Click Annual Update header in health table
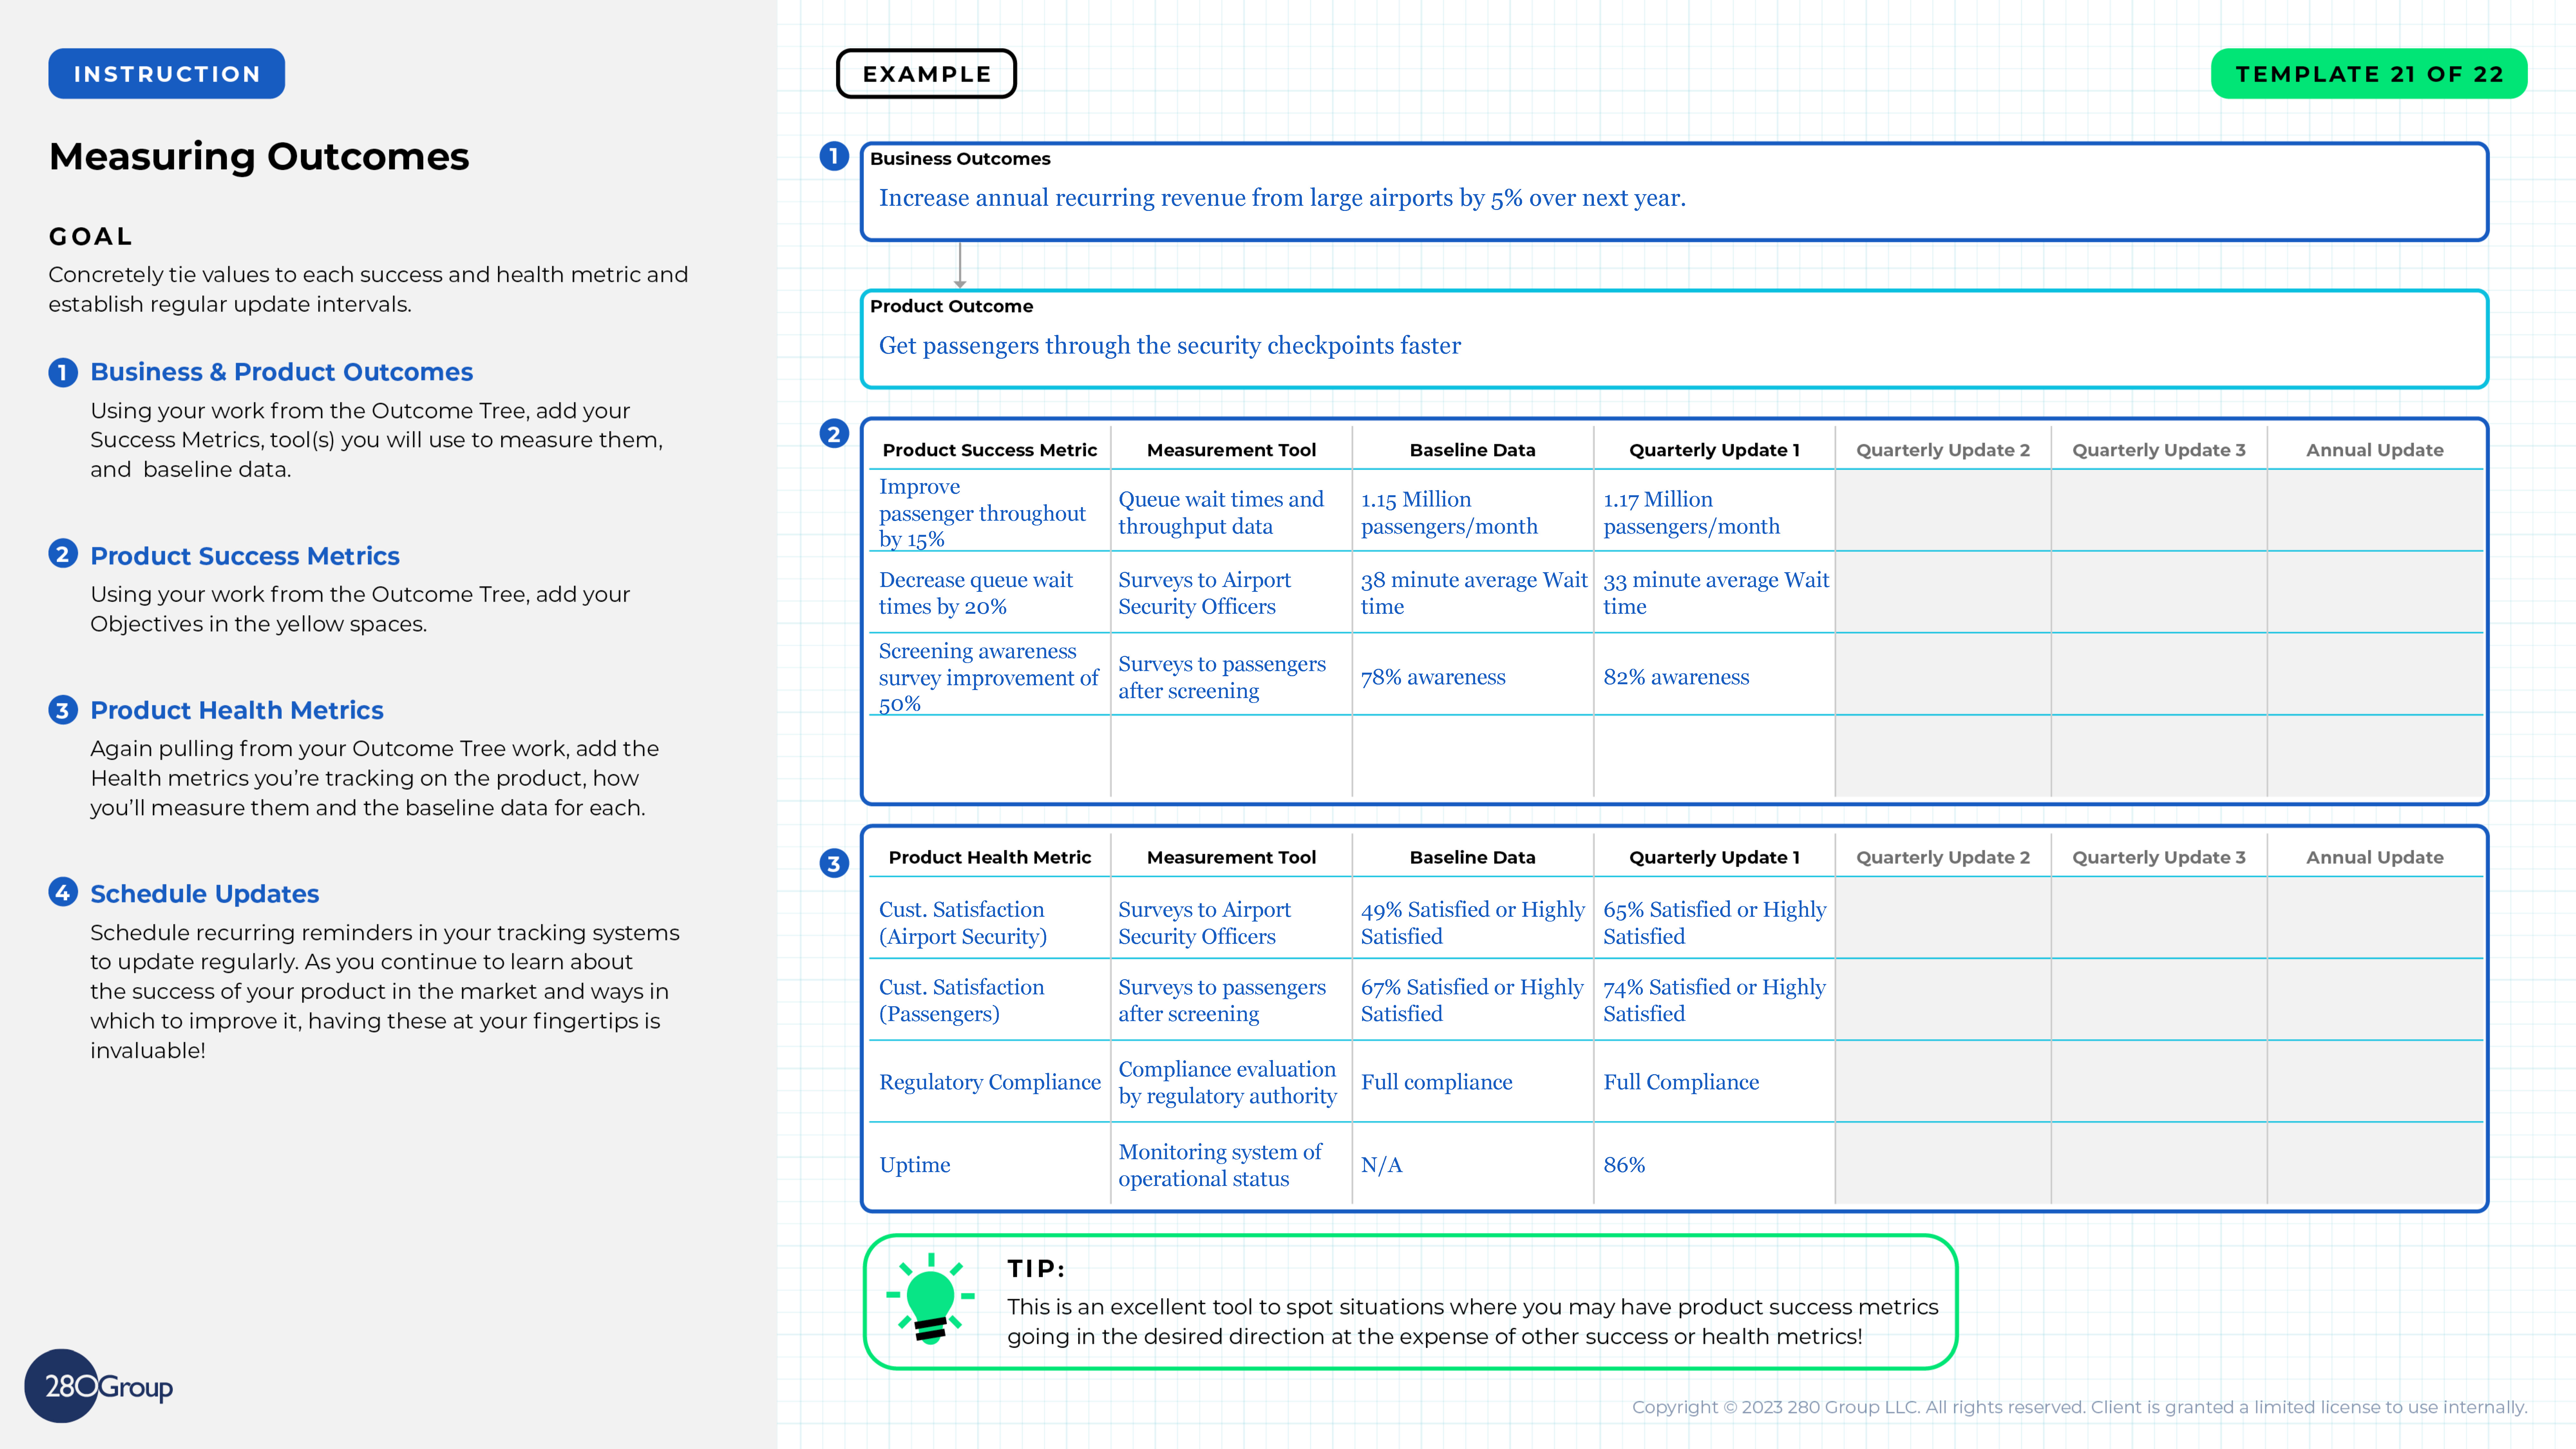 (x=2375, y=857)
